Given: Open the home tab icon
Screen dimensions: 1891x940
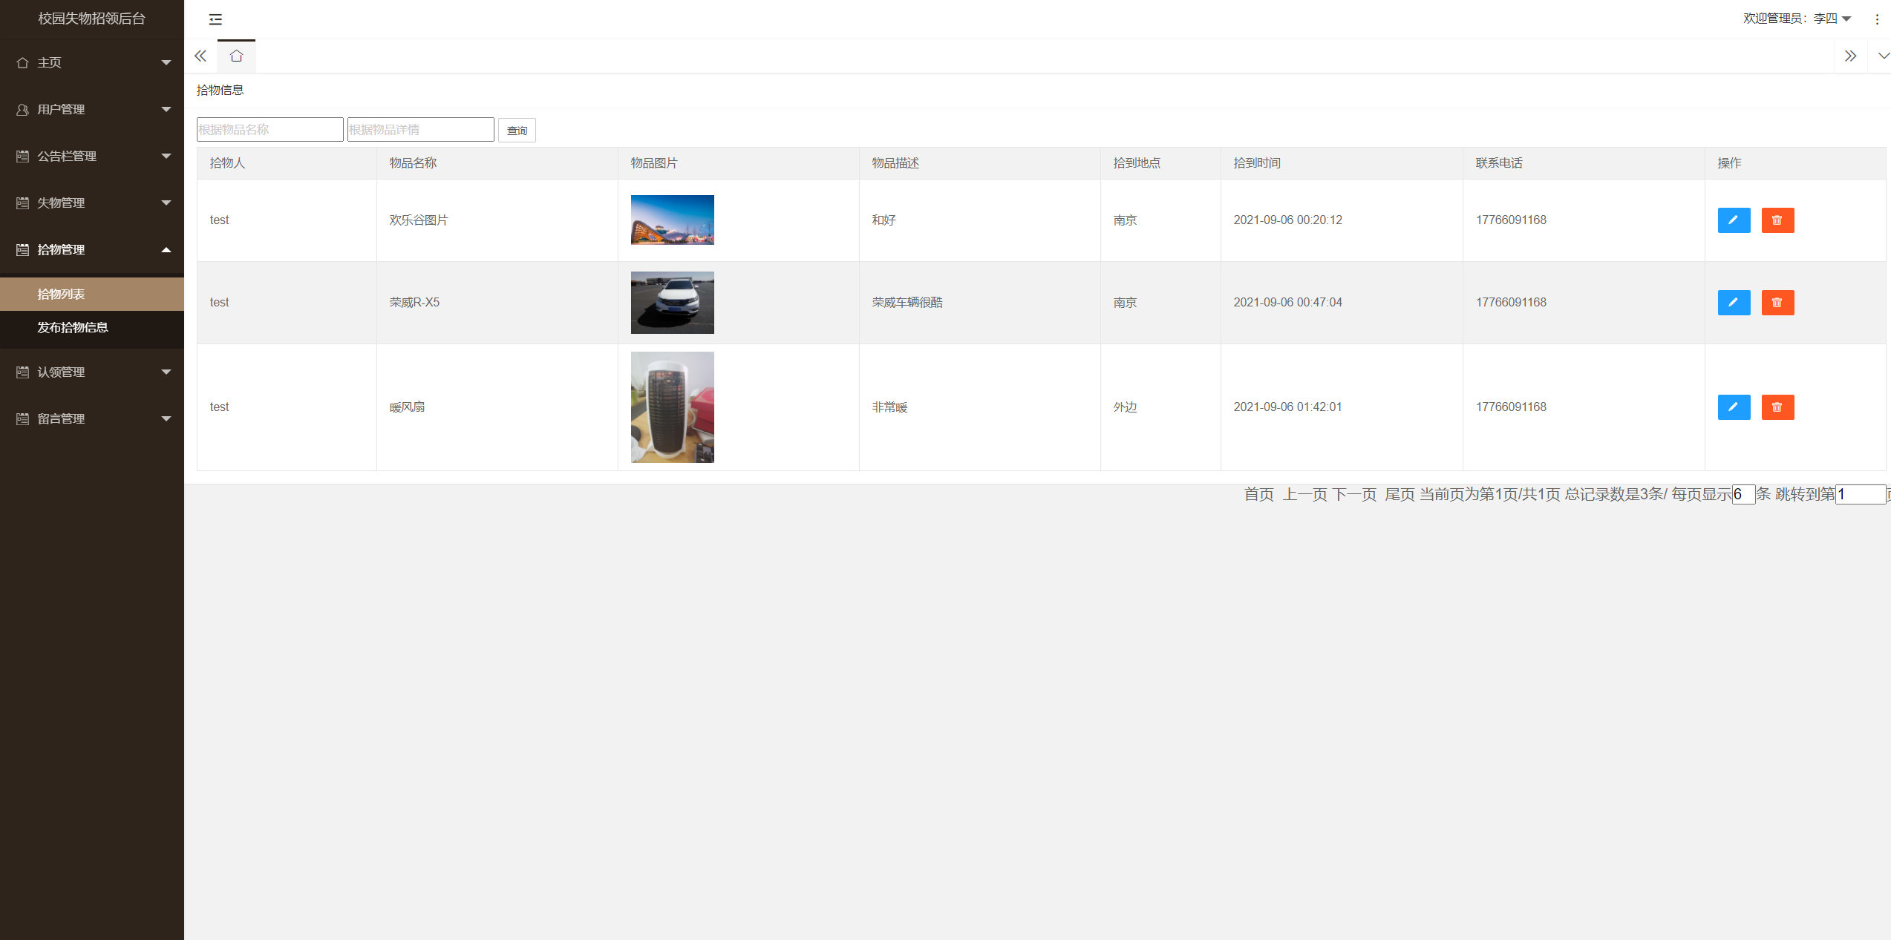Looking at the screenshot, I should click(x=236, y=56).
